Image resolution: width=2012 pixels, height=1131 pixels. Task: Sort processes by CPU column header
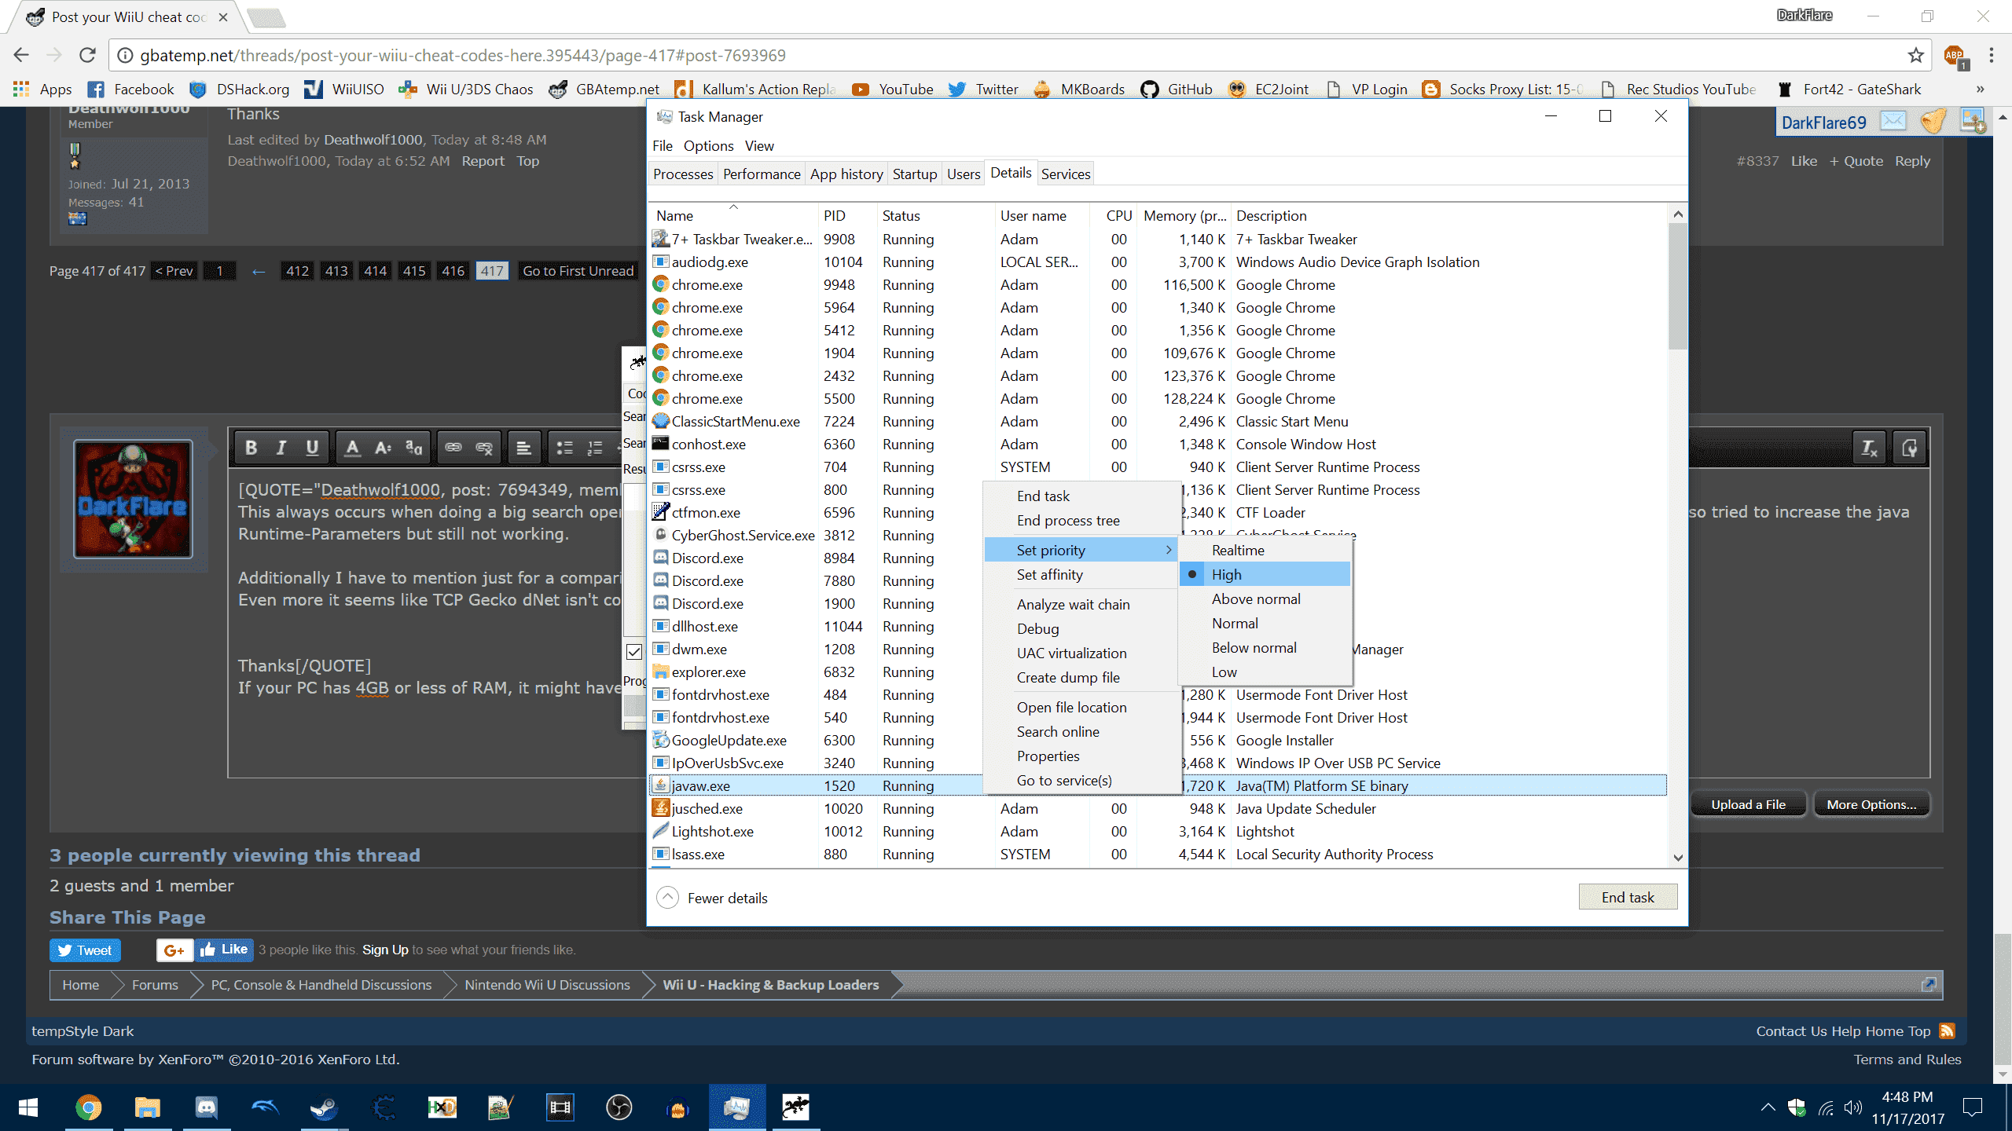[x=1114, y=215]
